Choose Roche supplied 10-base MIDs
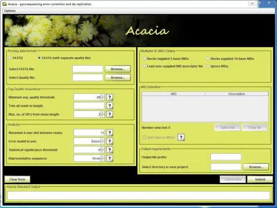Viewport: 277px width, 208px height. pos(208,58)
